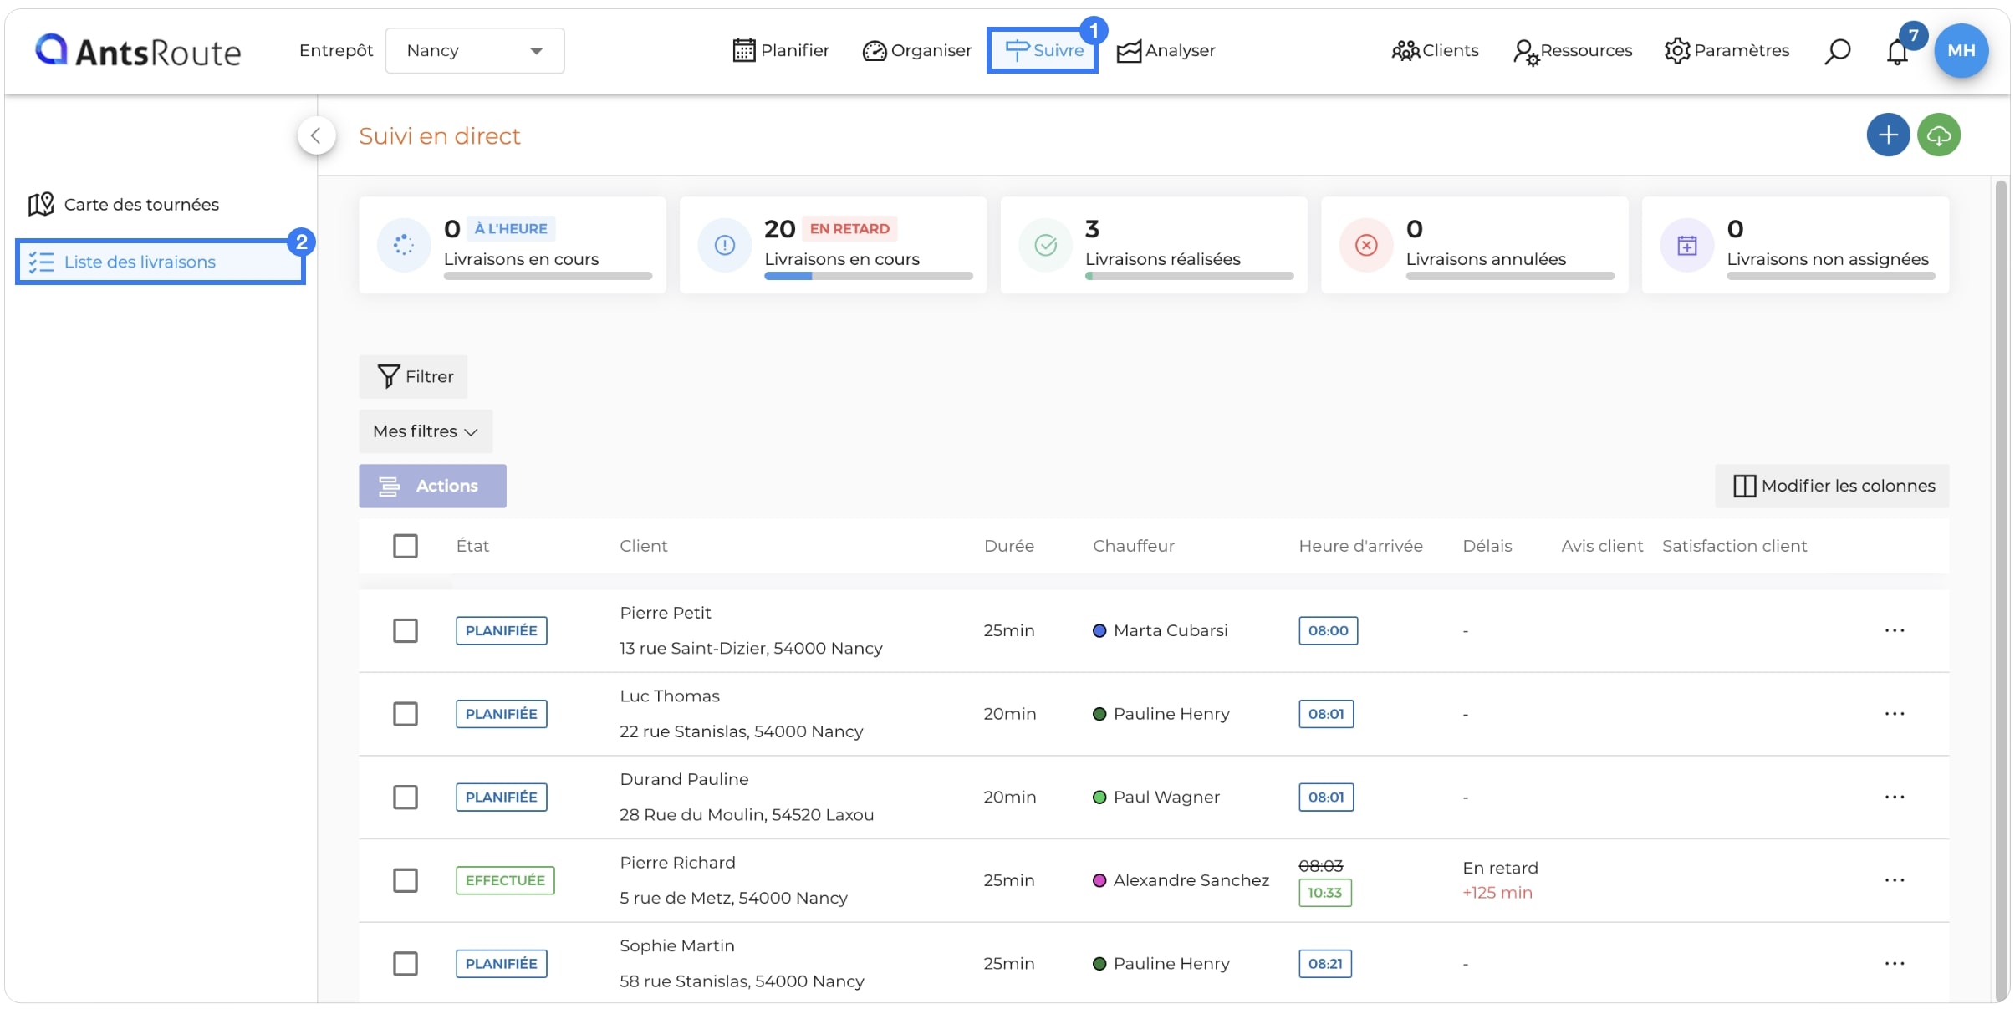Click Modifier les colonnes button
Screen dimensions: 2015x1009
click(1832, 486)
